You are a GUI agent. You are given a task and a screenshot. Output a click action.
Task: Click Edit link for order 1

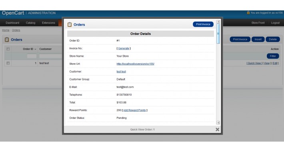tap(275, 63)
